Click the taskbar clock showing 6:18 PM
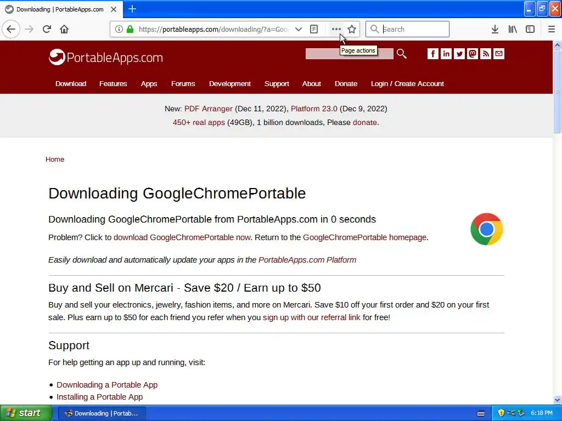Image resolution: width=562 pixels, height=421 pixels. click(542, 413)
